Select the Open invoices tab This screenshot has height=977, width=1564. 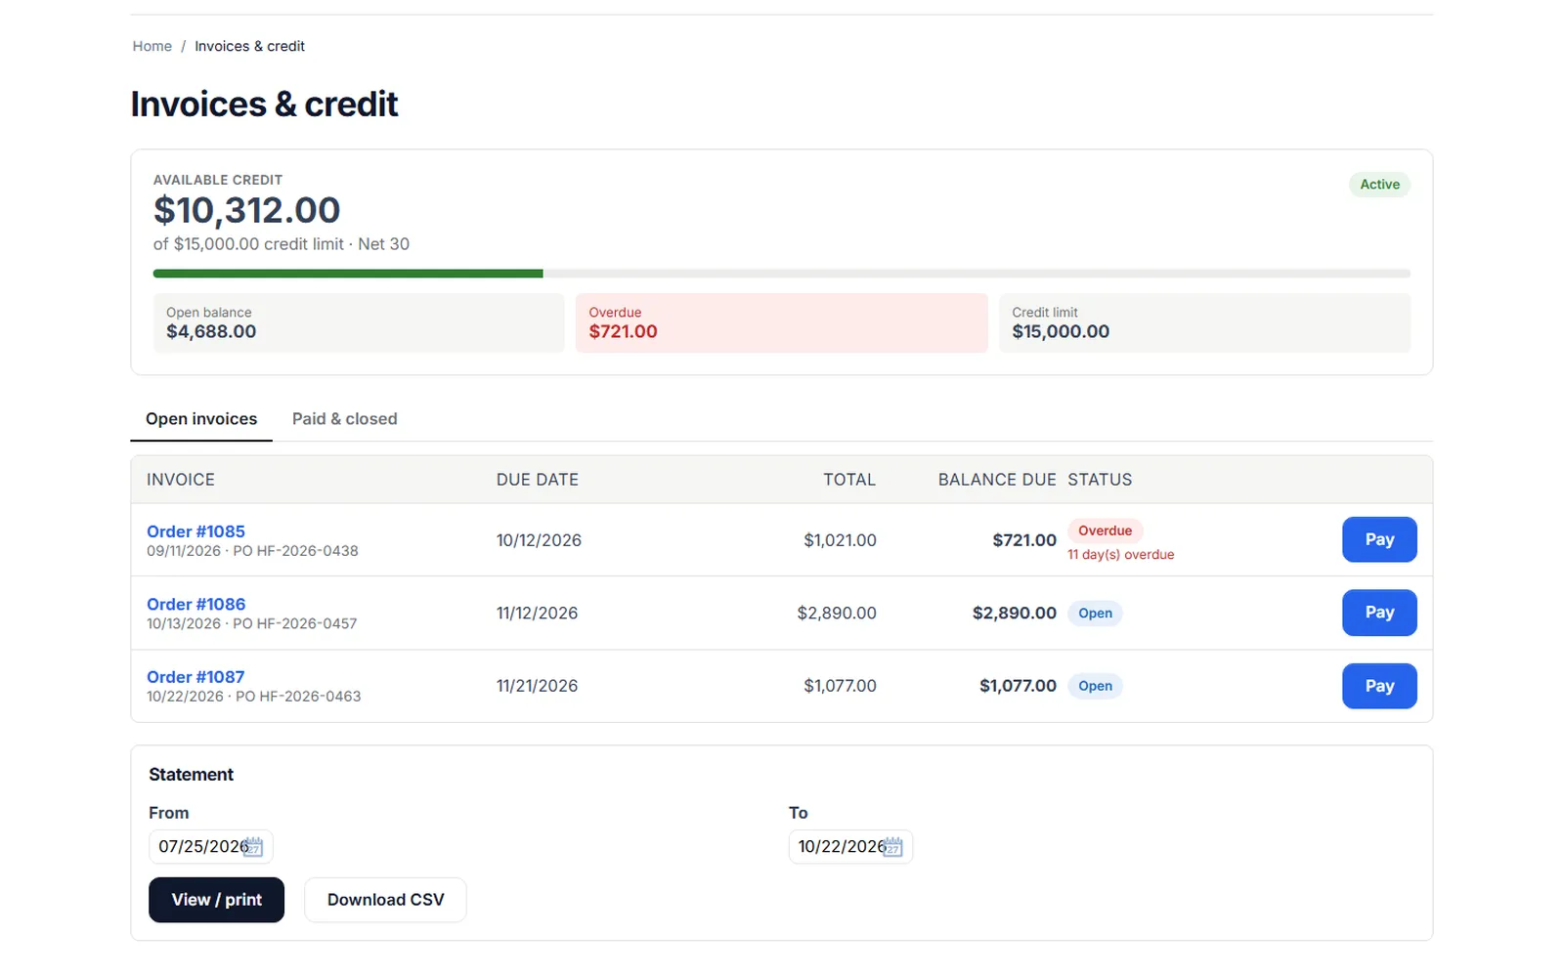click(x=201, y=419)
